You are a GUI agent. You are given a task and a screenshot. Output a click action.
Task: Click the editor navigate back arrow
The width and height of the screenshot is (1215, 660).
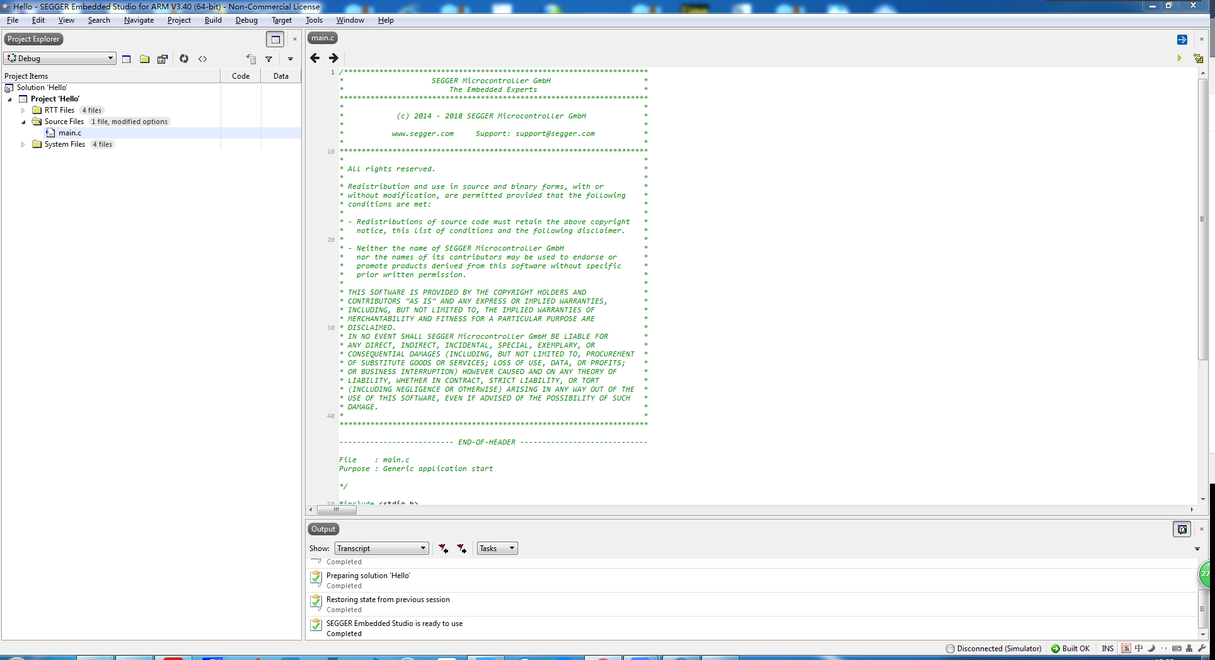(x=315, y=58)
